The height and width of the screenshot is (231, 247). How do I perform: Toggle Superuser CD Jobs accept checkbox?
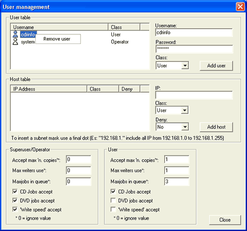tap(15, 192)
